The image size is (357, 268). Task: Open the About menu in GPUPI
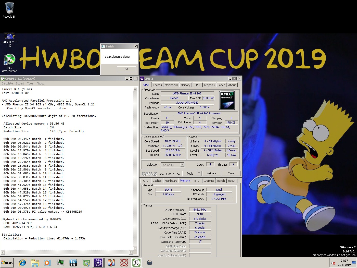pos(40,83)
